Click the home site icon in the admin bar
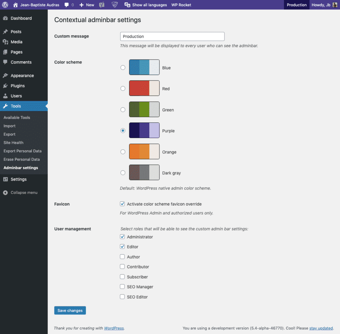340x334 pixels. (x=15, y=5)
